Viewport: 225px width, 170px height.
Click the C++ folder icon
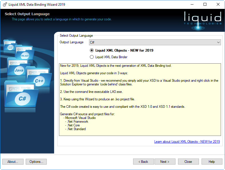[39, 77]
